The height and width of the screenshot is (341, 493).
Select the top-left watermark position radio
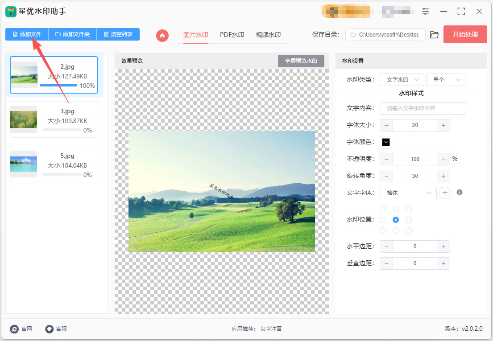pyautogui.click(x=383, y=209)
